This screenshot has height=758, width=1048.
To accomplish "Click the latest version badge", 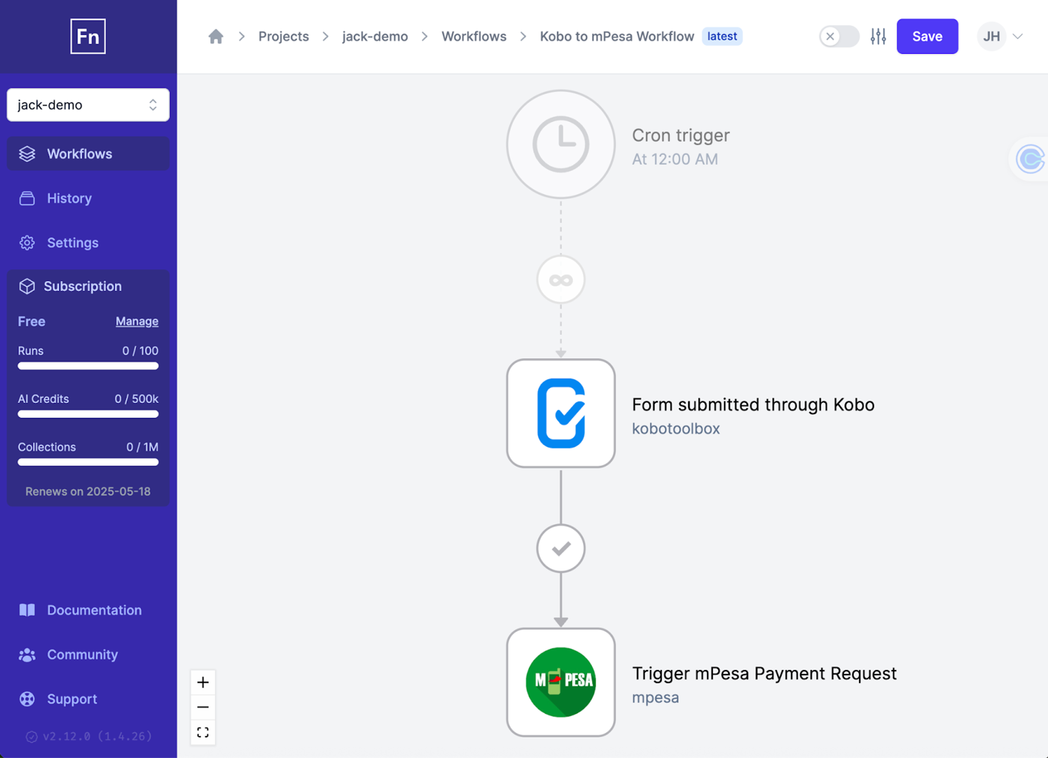I will pos(722,36).
